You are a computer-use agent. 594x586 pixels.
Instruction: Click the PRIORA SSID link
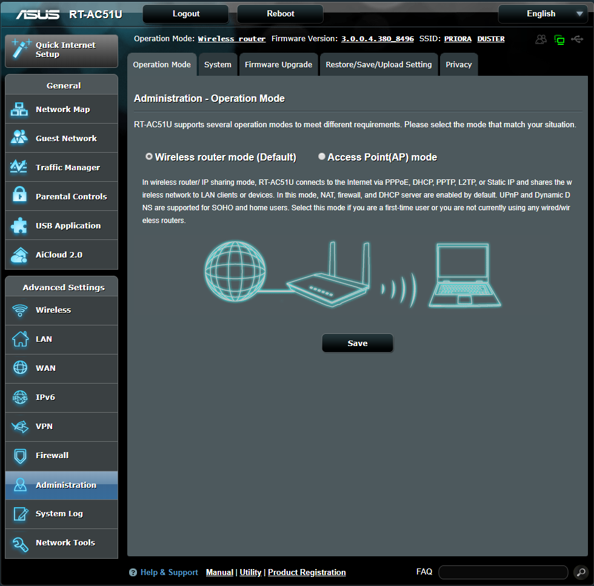(458, 39)
